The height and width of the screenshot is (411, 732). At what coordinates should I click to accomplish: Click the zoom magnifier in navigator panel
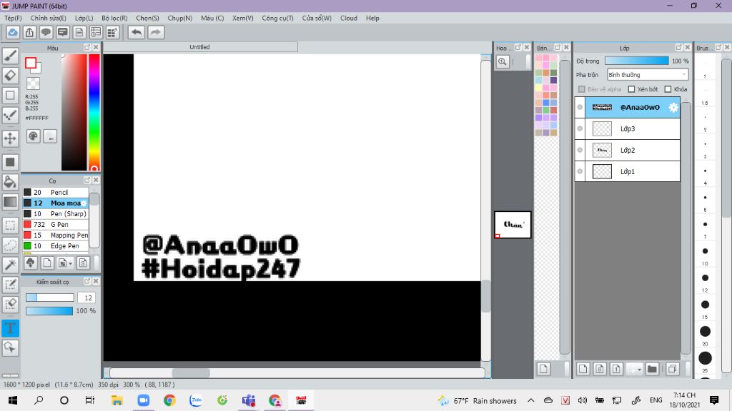click(503, 61)
